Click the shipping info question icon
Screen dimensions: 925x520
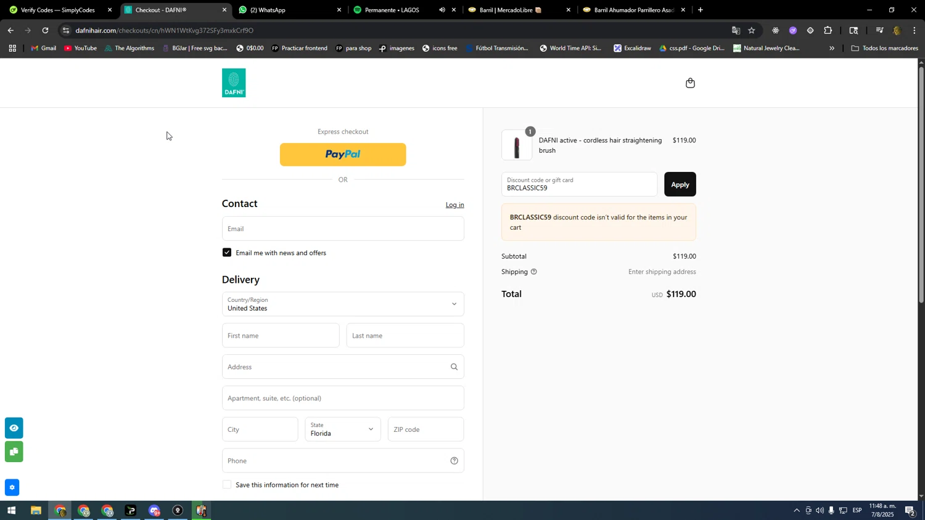click(x=533, y=272)
